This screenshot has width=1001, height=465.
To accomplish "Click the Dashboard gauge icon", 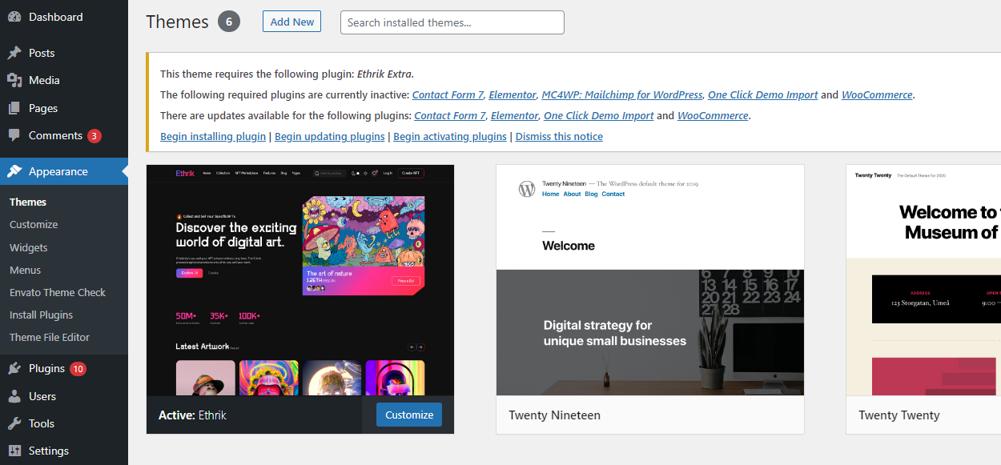I will click(14, 17).
